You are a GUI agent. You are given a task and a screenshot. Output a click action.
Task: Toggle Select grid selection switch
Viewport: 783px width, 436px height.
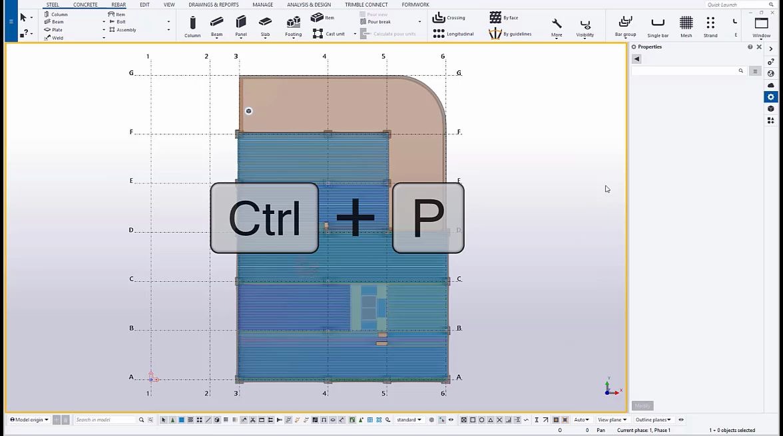[x=226, y=419]
